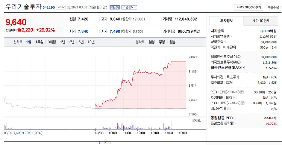
Task: Click the 52주최고 value 8,030
Action: (x=262, y=83)
